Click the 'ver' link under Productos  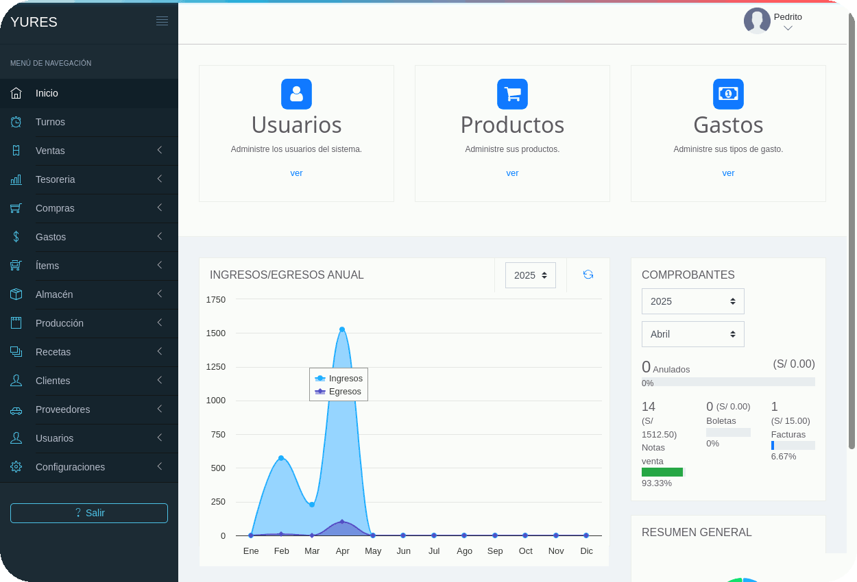[x=512, y=173]
